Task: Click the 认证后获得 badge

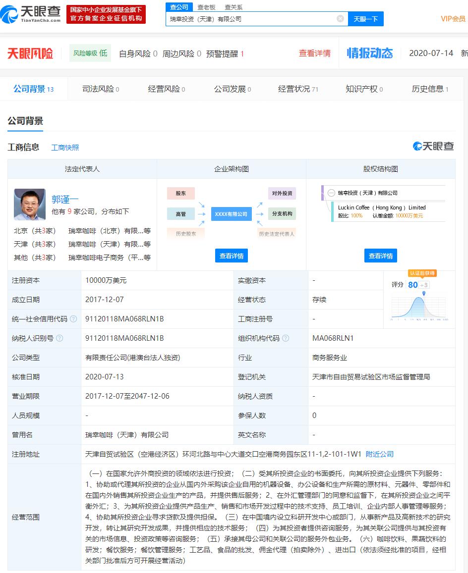Action: pos(422,273)
